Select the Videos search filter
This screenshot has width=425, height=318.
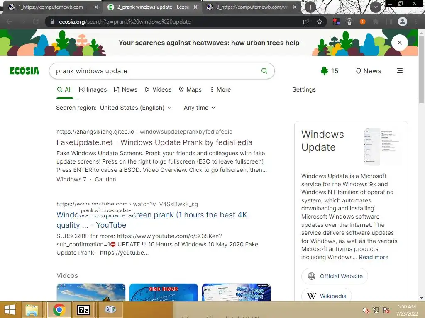(158, 89)
